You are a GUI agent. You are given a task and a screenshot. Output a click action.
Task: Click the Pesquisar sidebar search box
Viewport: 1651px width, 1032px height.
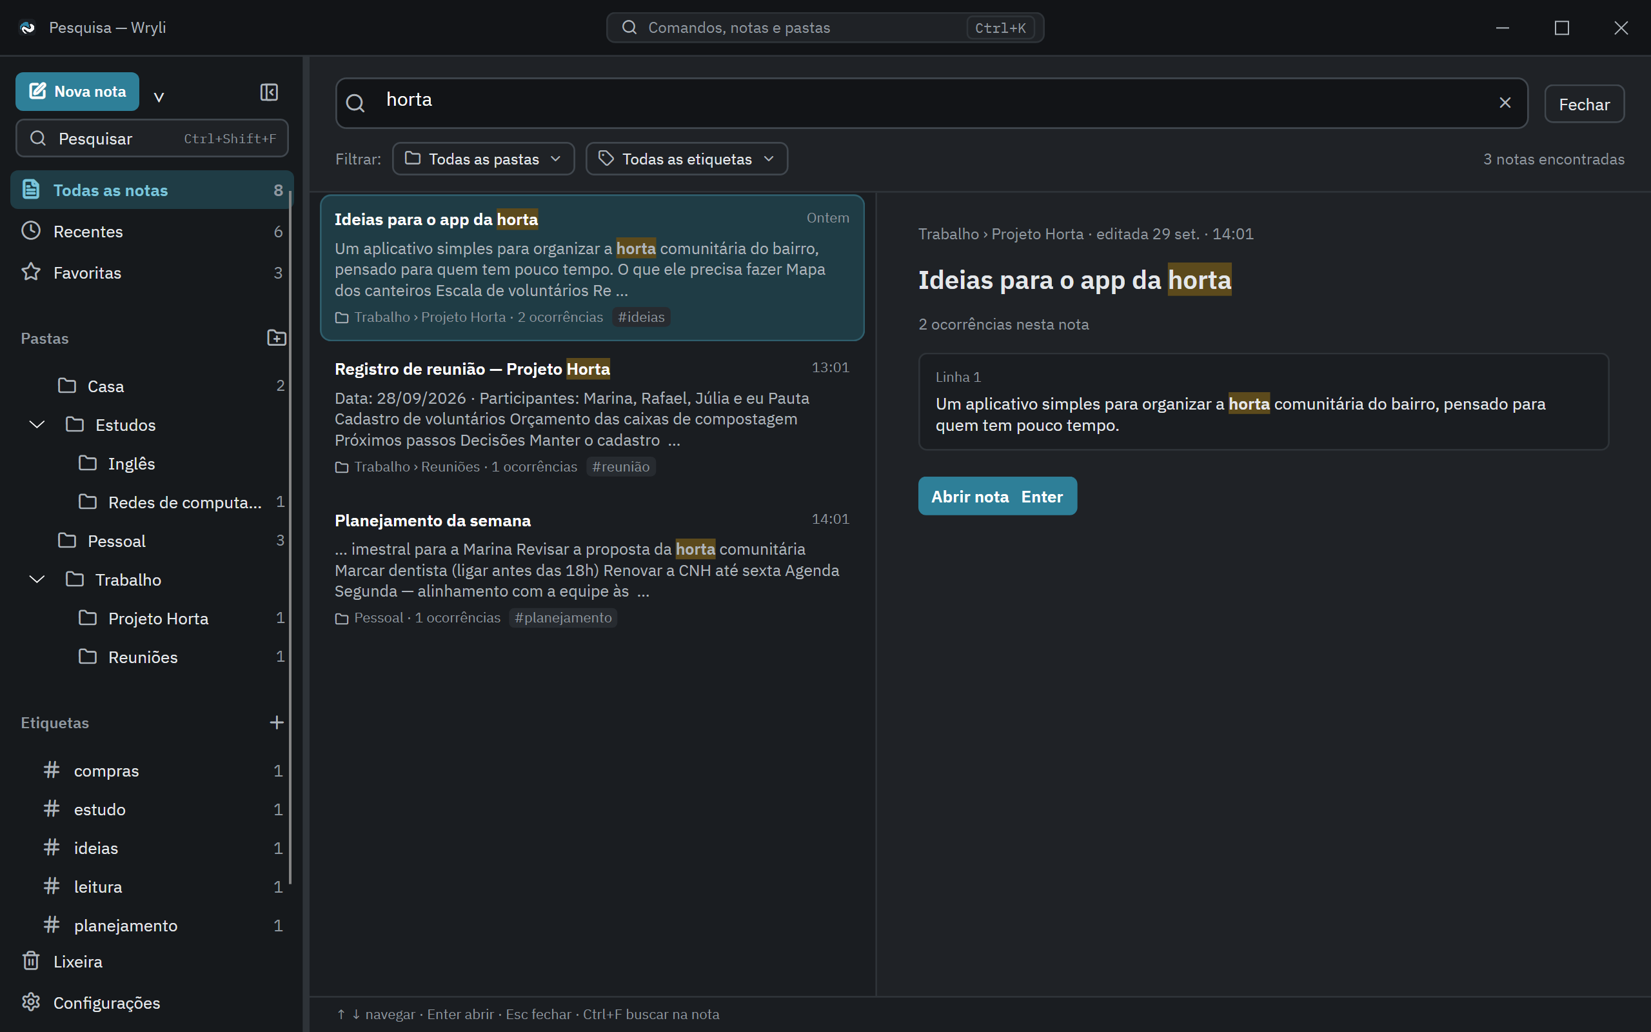pos(152,139)
